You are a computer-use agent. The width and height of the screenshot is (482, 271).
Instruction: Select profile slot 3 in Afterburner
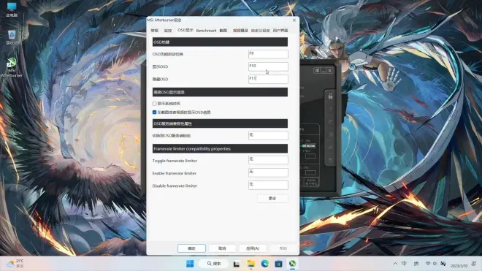(330, 134)
